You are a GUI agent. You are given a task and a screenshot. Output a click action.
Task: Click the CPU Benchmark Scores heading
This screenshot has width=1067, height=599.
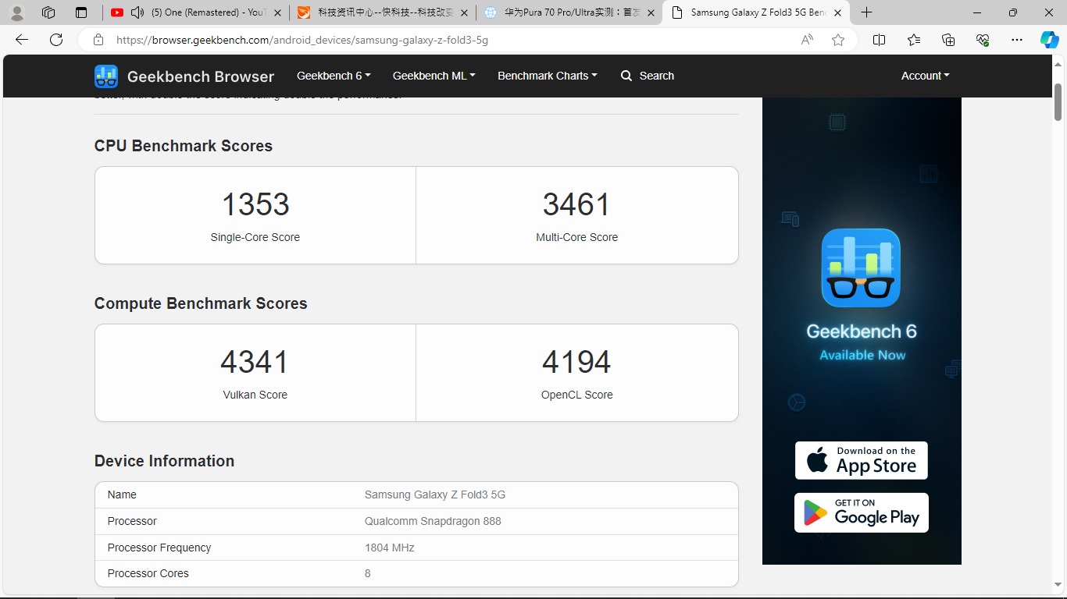[184, 146]
